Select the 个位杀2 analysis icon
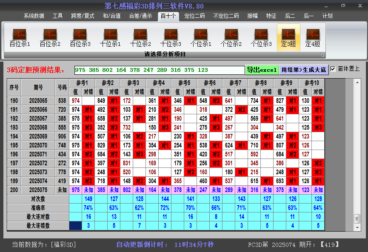The height and width of the screenshot is (252, 368). (x=231, y=37)
